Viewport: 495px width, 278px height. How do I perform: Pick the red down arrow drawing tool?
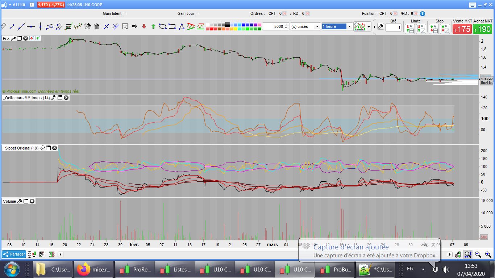[x=144, y=26]
